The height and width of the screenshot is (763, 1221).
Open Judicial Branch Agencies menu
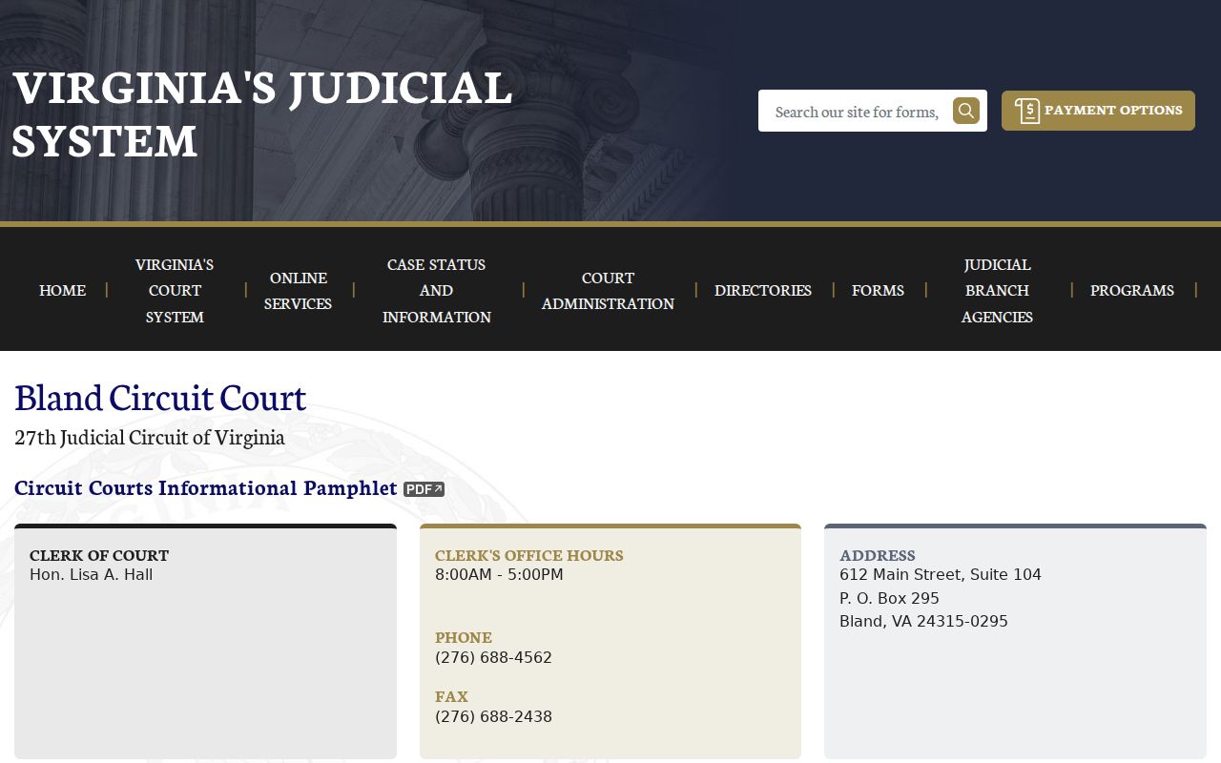pos(997,290)
